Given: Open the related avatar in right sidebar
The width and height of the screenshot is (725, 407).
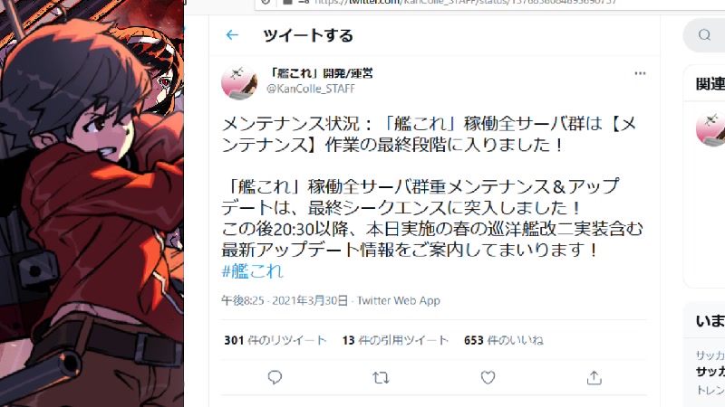Looking at the screenshot, I should click(x=710, y=129).
